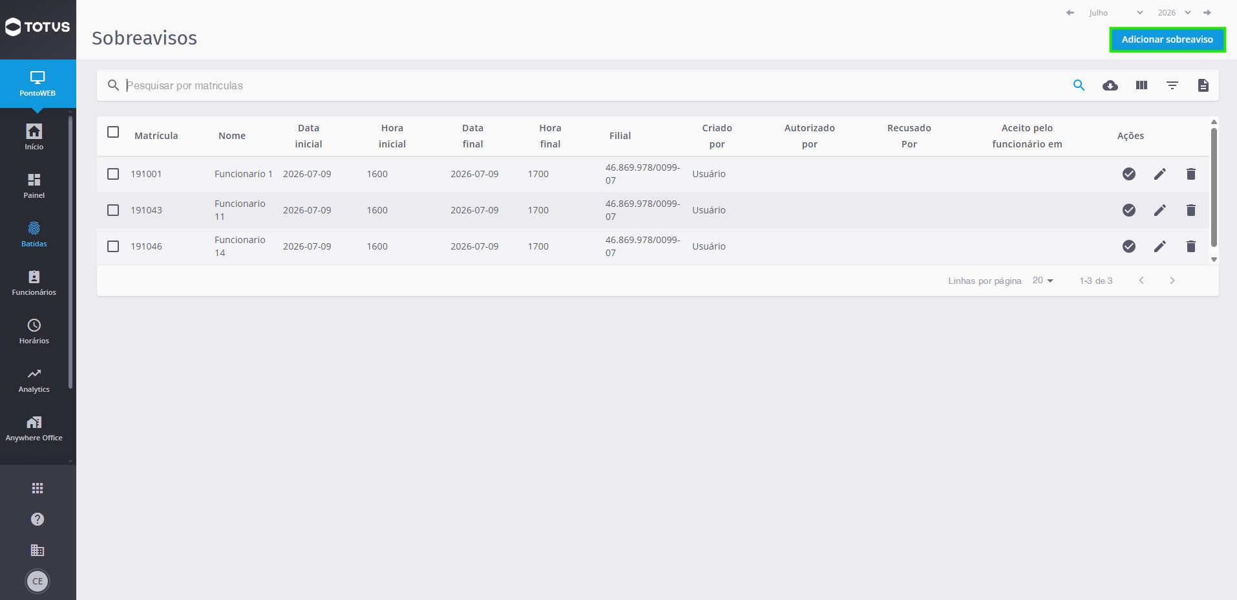Image resolution: width=1237 pixels, height=600 pixels.
Task: Go to the previous month arrow
Action: [x=1070, y=13]
